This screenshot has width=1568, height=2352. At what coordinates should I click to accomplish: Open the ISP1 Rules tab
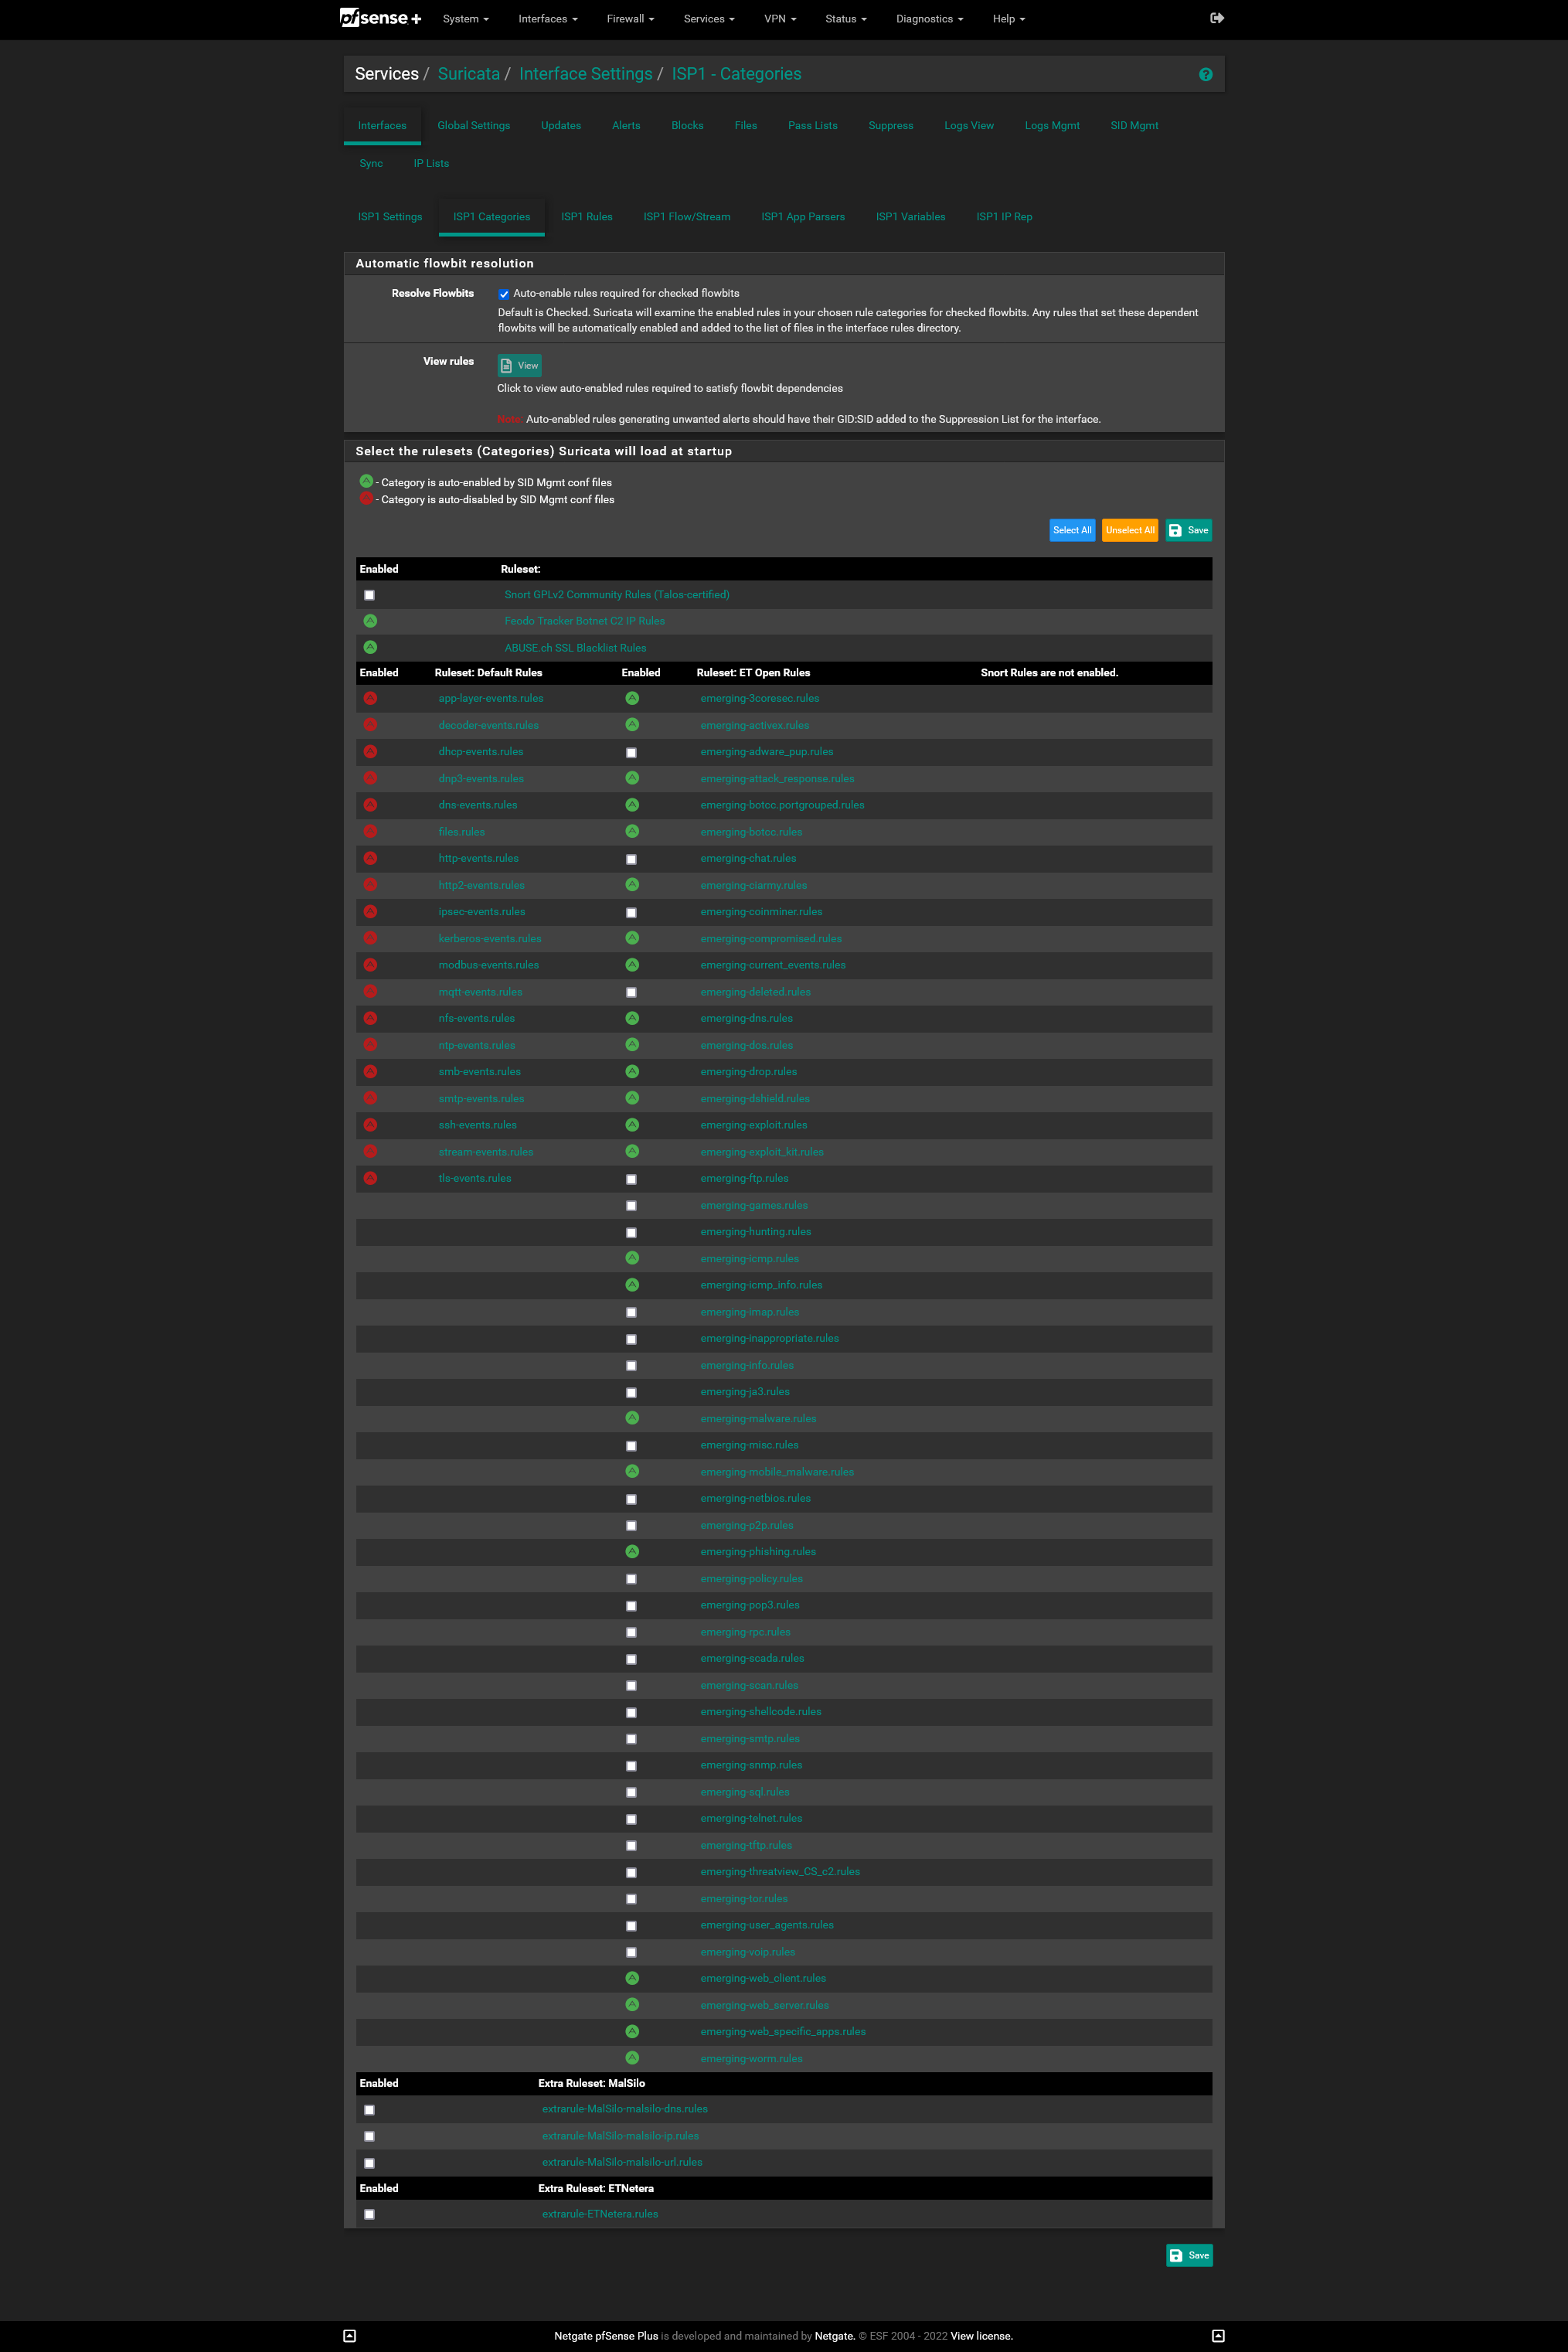click(x=587, y=217)
